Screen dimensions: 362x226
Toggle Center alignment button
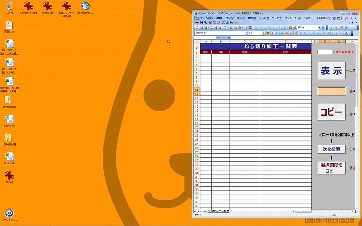tap(287, 33)
